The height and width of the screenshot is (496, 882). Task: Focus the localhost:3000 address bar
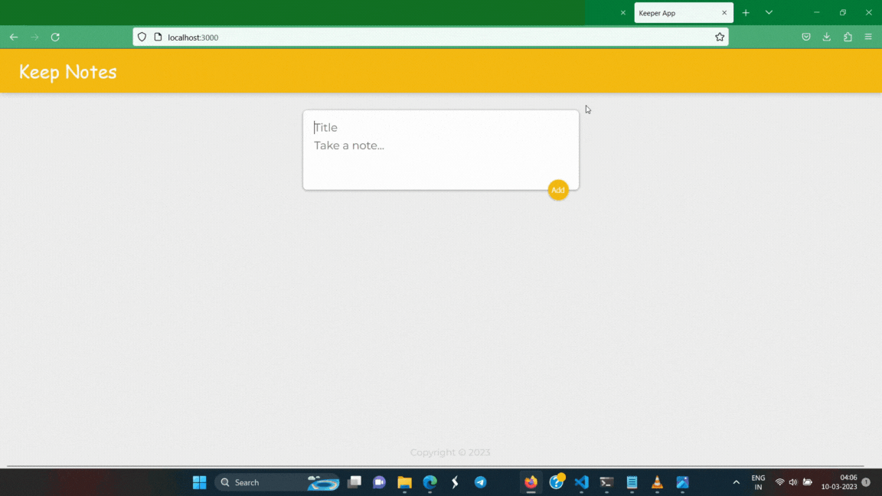[430, 37]
